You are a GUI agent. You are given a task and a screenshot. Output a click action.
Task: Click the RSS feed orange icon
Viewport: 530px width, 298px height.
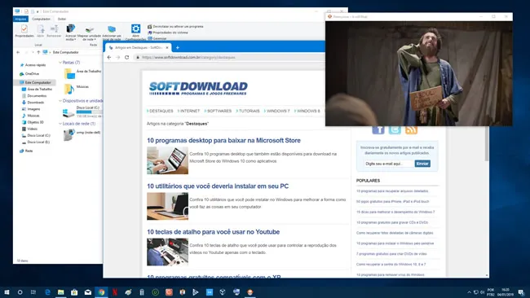(x=411, y=129)
